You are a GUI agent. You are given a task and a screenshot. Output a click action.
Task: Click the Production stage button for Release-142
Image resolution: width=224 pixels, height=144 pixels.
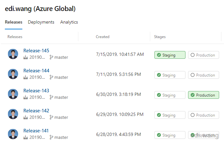click(204, 115)
